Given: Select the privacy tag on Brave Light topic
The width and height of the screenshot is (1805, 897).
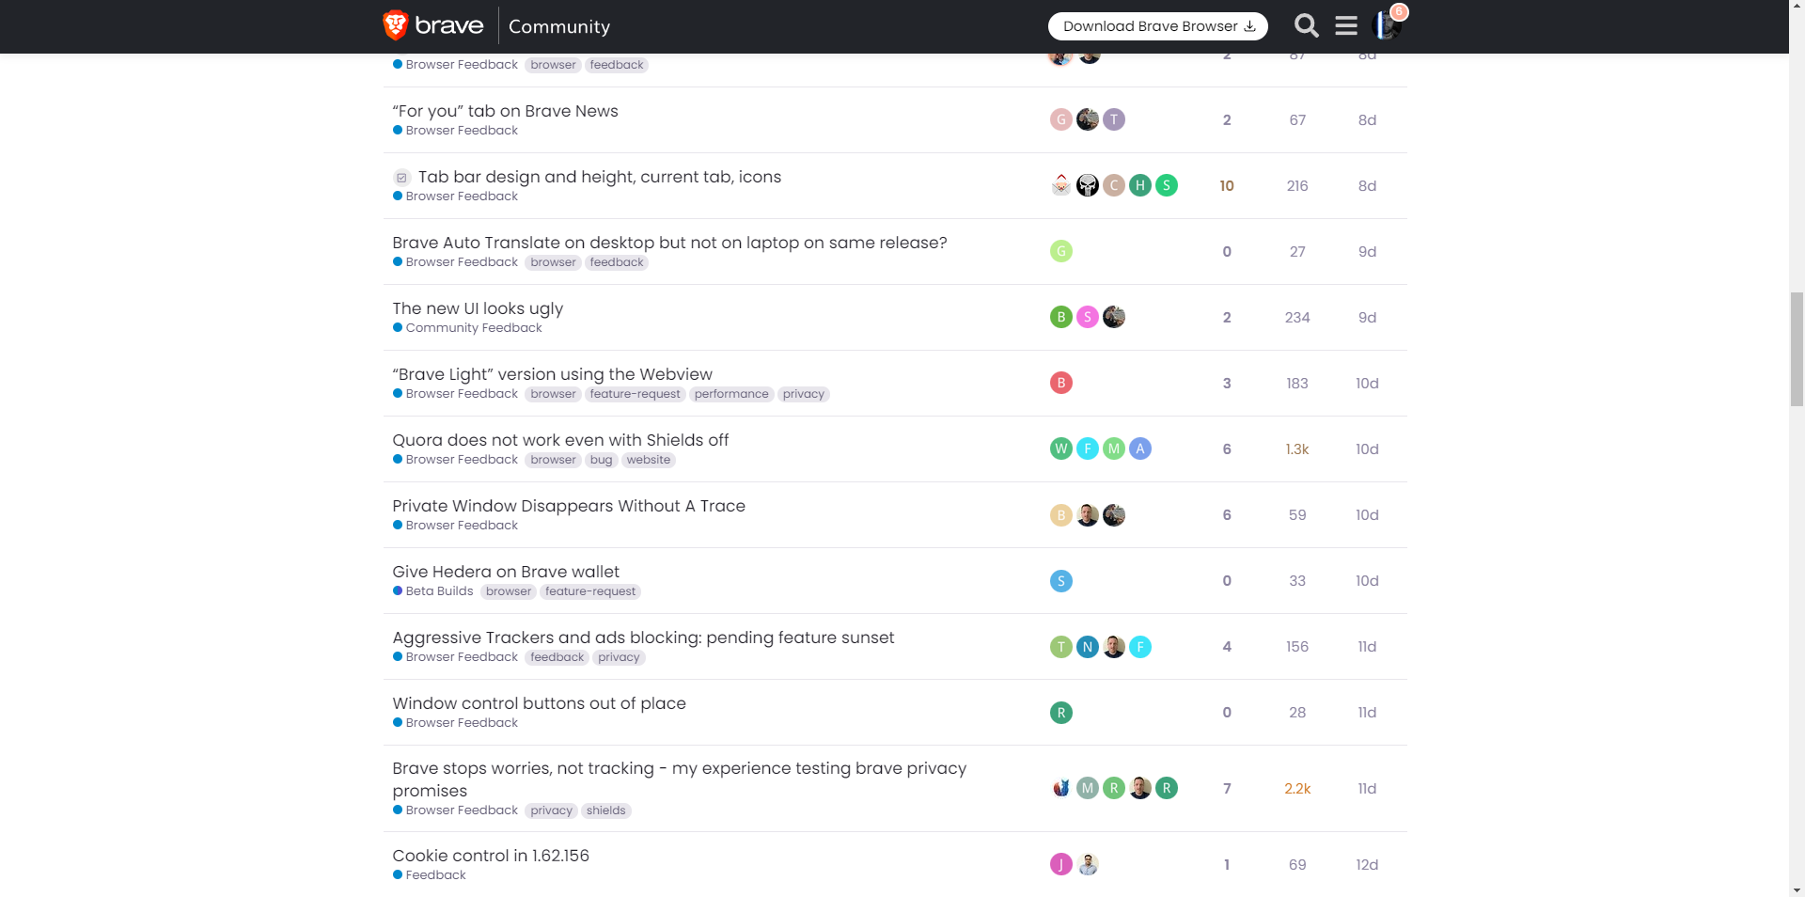Looking at the screenshot, I should pos(803,394).
